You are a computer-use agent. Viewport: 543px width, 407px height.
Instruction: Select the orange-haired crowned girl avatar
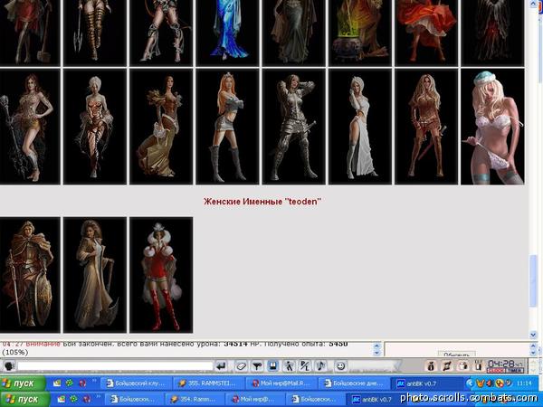point(227,127)
